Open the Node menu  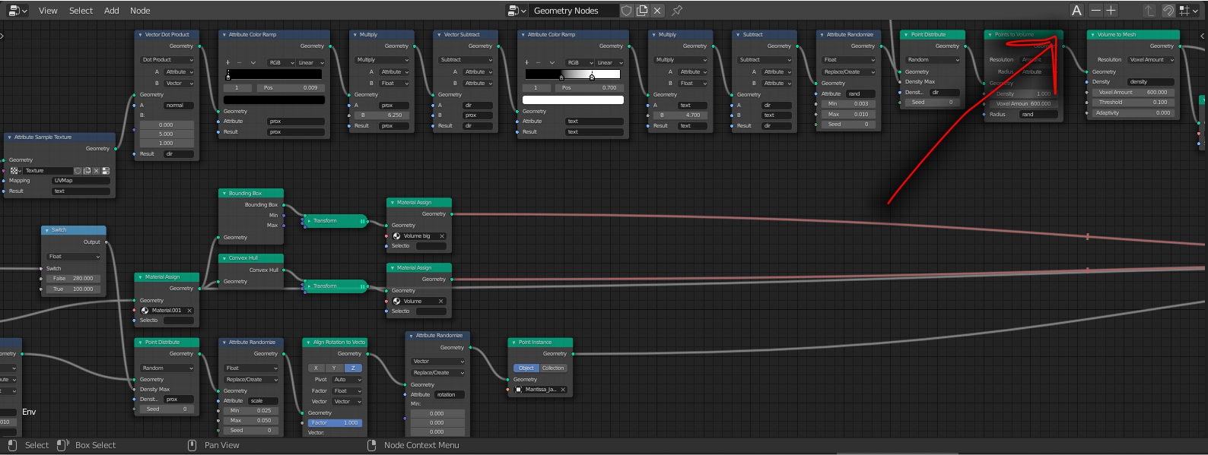click(x=140, y=11)
